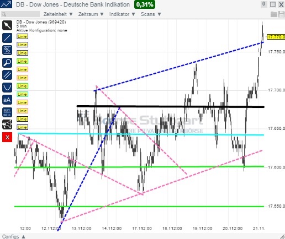Click into the search input field
Image resolution: width=285 pixels, height=239 pixels.
pos(20,14)
